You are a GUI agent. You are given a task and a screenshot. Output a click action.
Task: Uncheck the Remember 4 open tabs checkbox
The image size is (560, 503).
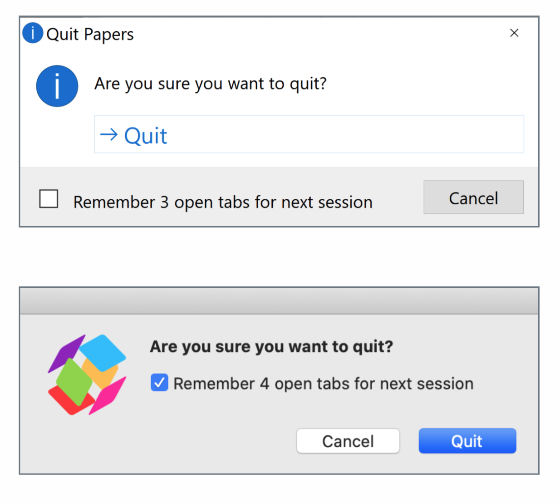(x=159, y=383)
